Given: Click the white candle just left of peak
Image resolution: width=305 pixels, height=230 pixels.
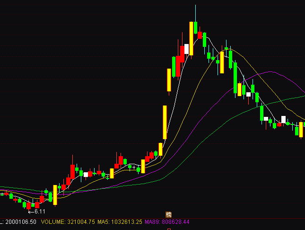Looking at the screenshot, I should tap(187, 49).
